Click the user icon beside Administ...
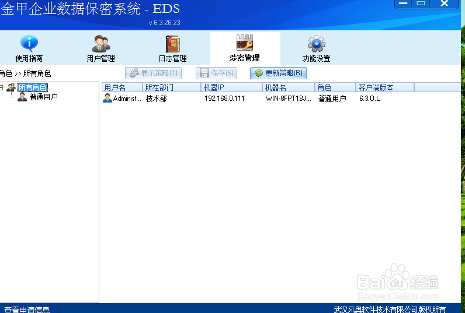The height and width of the screenshot is (313, 465). [107, 99]
